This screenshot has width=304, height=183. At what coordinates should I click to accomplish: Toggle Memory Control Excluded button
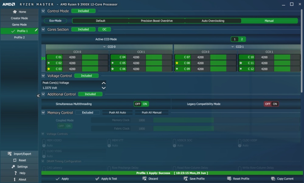[x=88, y=112]
